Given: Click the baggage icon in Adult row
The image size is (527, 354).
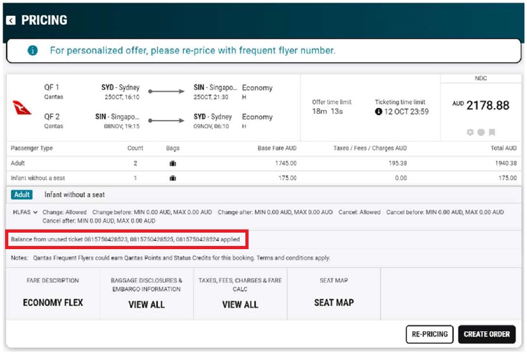Looking at the screenshot, I should (x=173, y=163).
